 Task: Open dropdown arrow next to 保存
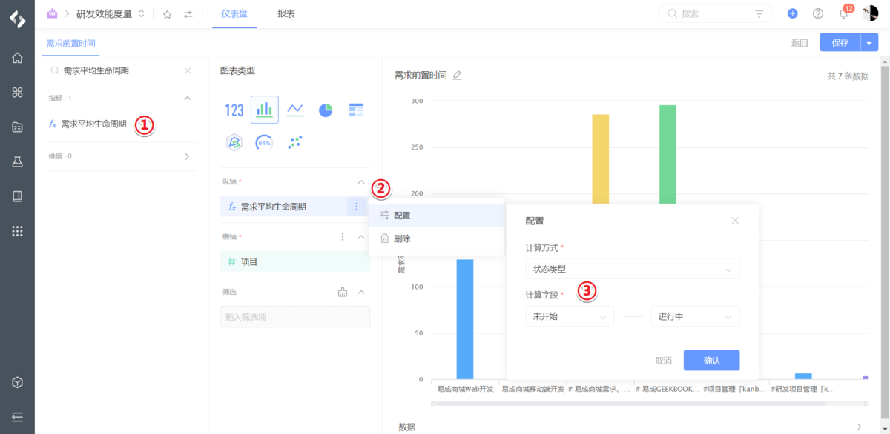869,43
